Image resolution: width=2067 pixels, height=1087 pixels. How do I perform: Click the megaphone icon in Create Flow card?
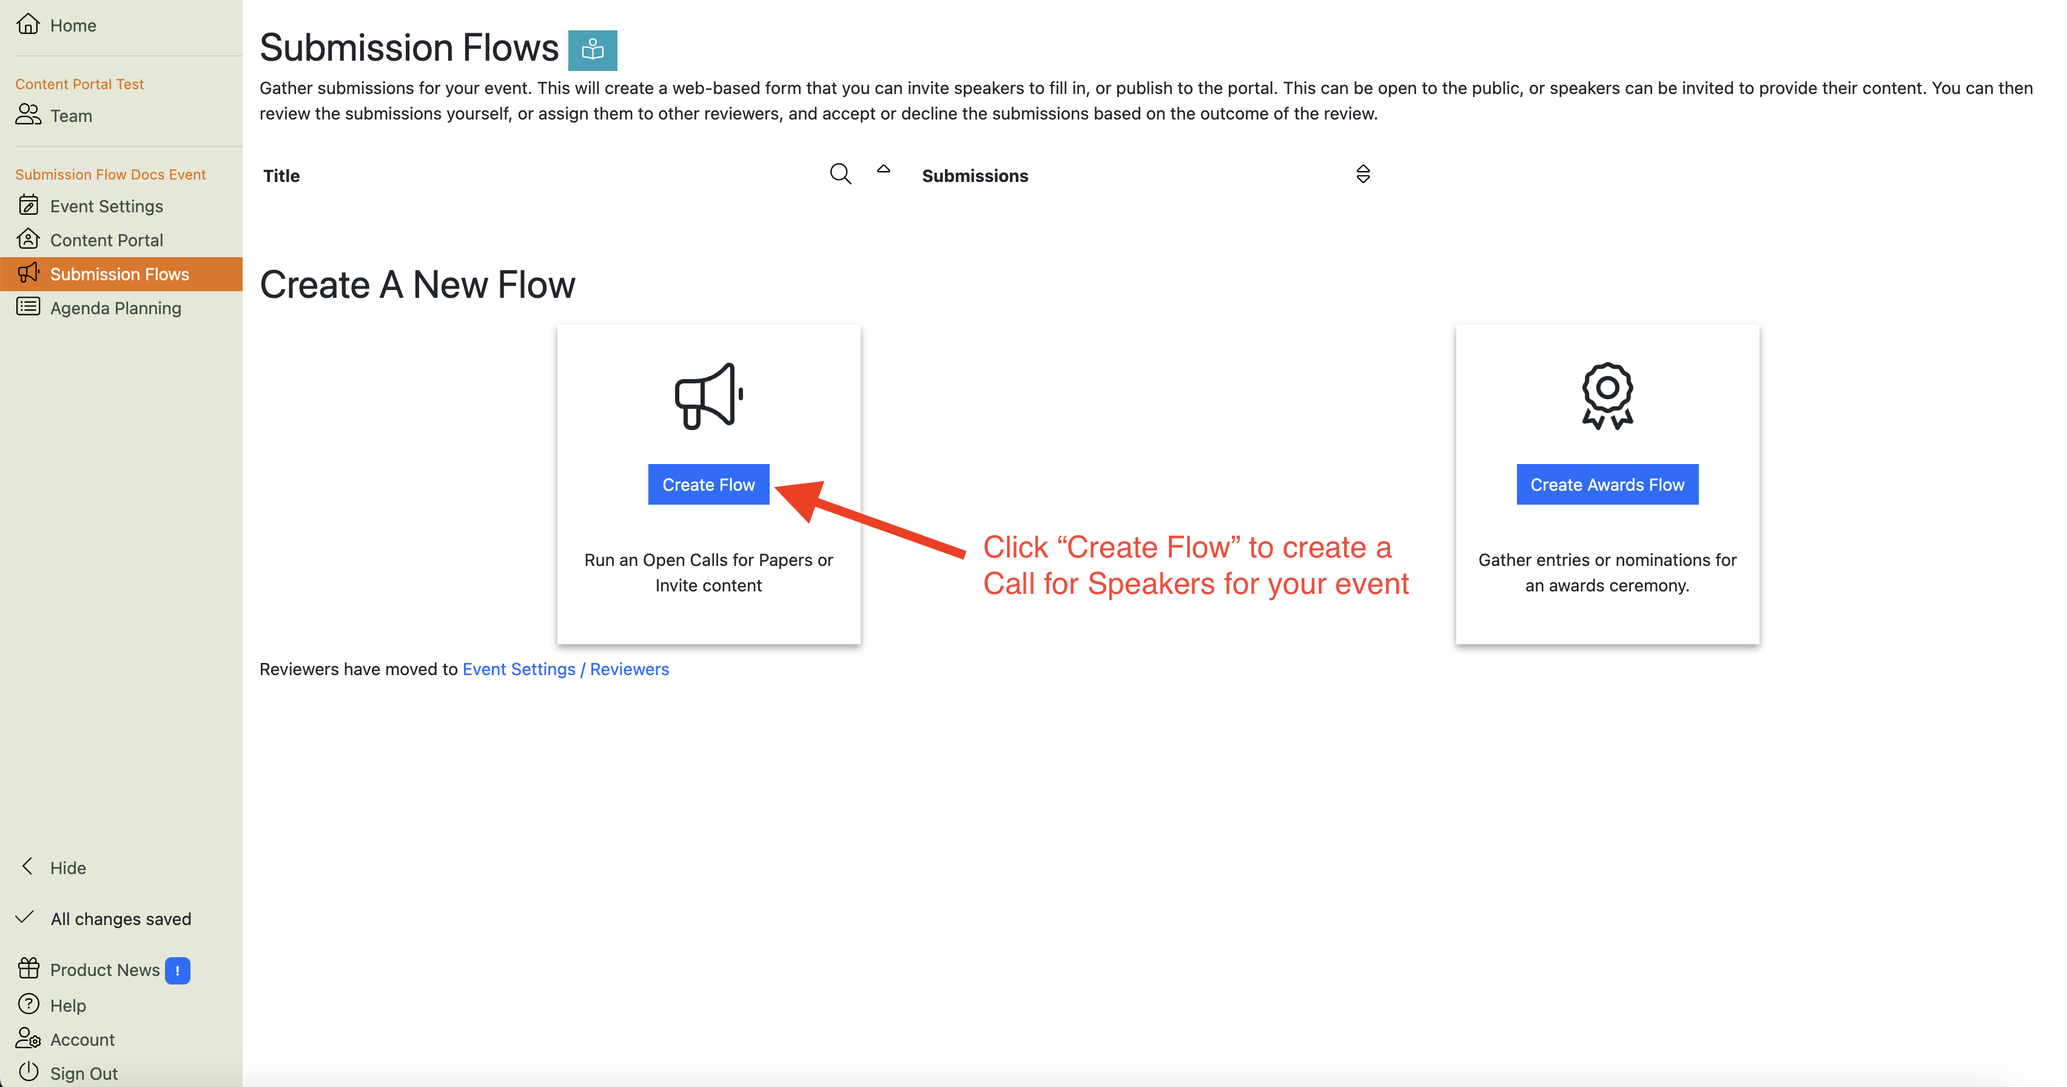tap(708, 395)
